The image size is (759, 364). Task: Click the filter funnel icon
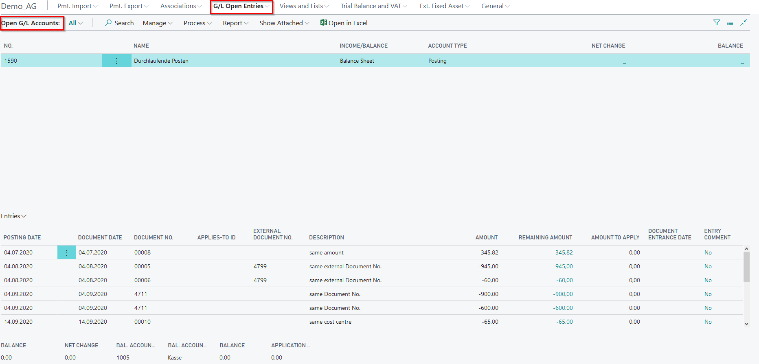coord(717,23)
